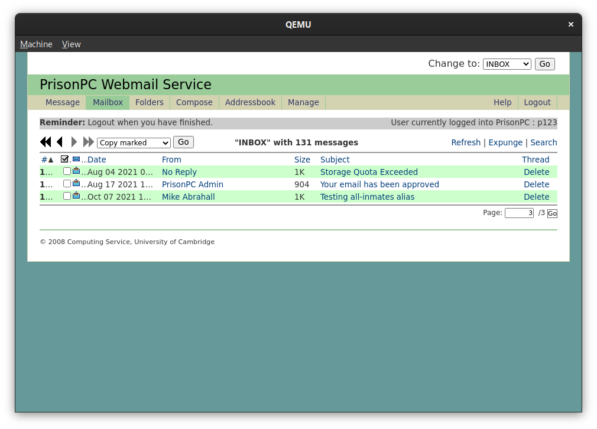This screenshot has width=597, height=429.
Task: Click the mark-all checkbox icon in header
Action: tap(65, 159)
